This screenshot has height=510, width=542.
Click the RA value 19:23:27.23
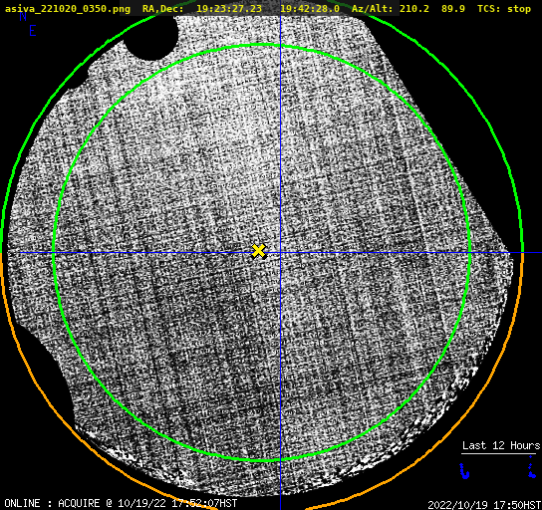(x=229, y=9)
